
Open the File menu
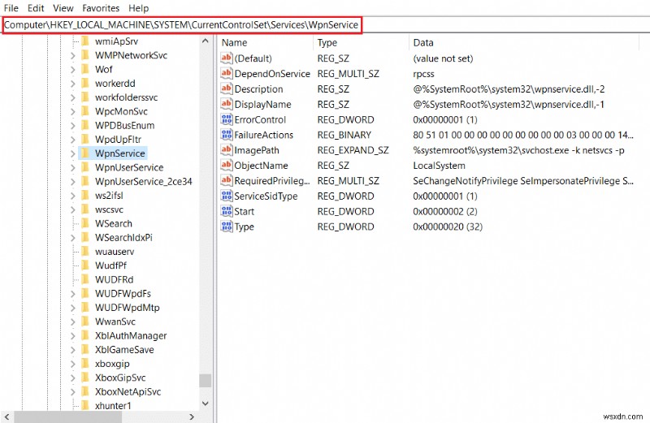click(x=11, y=8)
